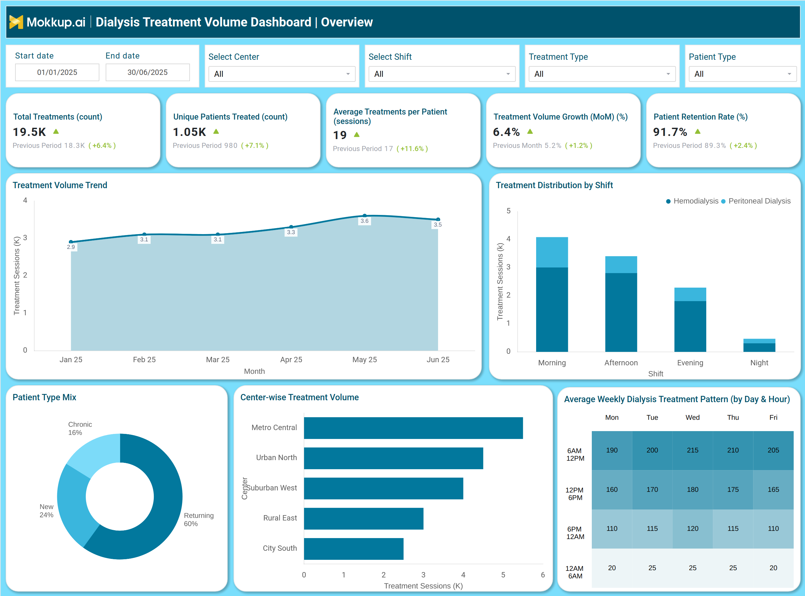This screenshot has width=805, height=596.
Task: Click Previous Period 18.3K comparison text
Action: click(x=49, y=145)
